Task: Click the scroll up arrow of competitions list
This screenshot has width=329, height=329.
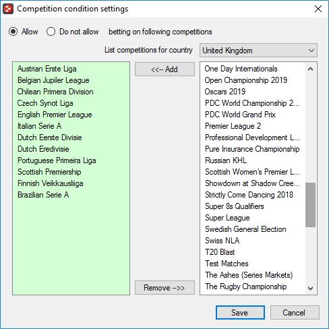Action: (x=310, y=69)
